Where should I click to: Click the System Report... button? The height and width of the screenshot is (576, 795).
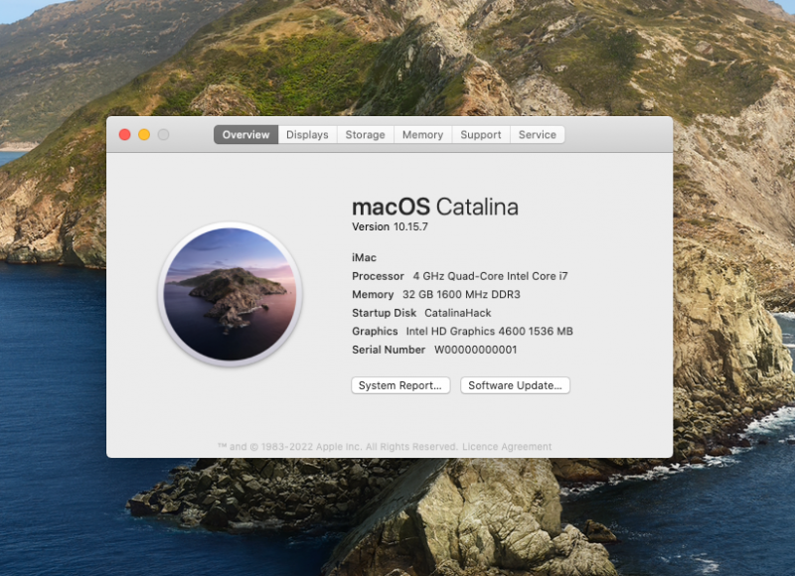(x=400, y=385)
